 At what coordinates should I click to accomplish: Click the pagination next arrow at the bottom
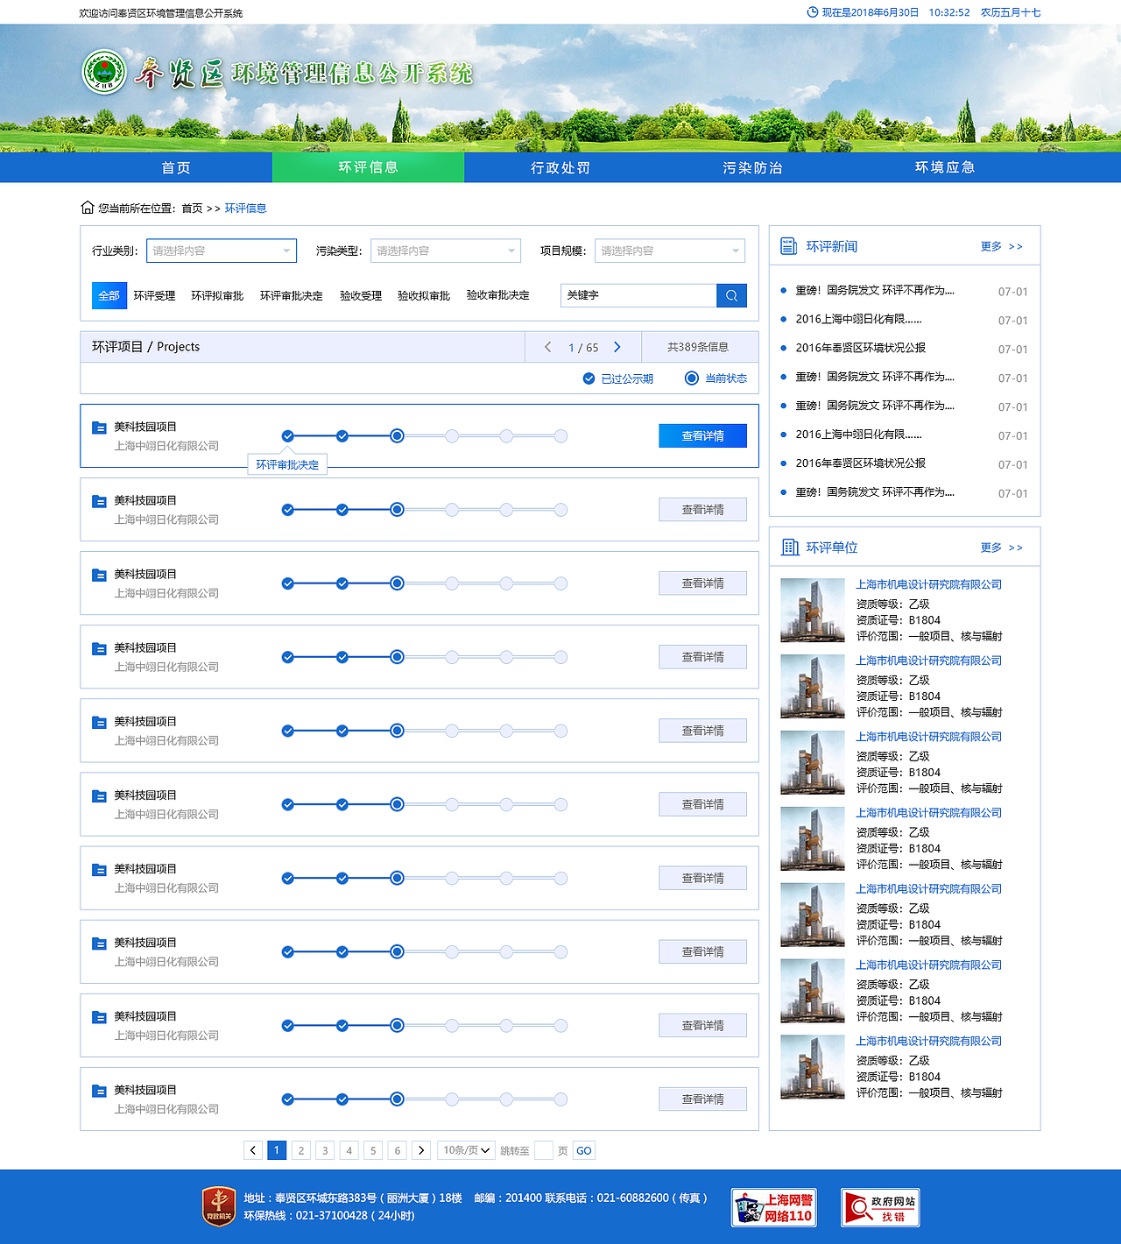pyautogui.click(x=421, y=1150)
